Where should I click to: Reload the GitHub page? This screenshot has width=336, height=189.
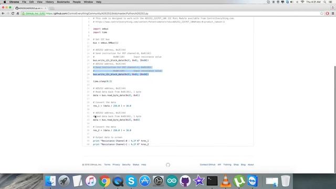(13, 14)
